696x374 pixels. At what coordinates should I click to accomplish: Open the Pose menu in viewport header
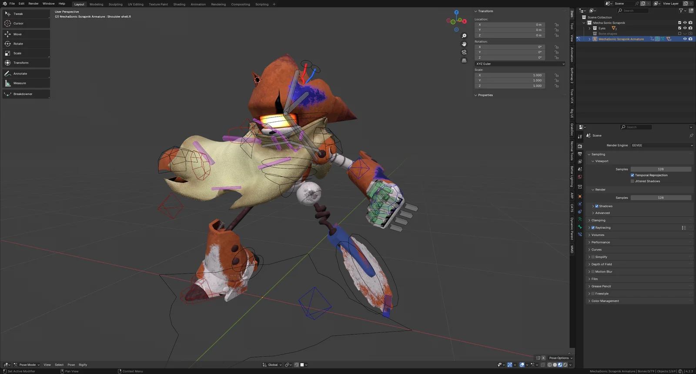(x=71, y=365)
